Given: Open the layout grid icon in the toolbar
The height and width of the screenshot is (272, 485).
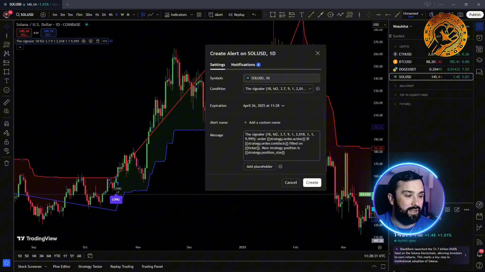Looking at the screenshot, I should pos(199,15).
